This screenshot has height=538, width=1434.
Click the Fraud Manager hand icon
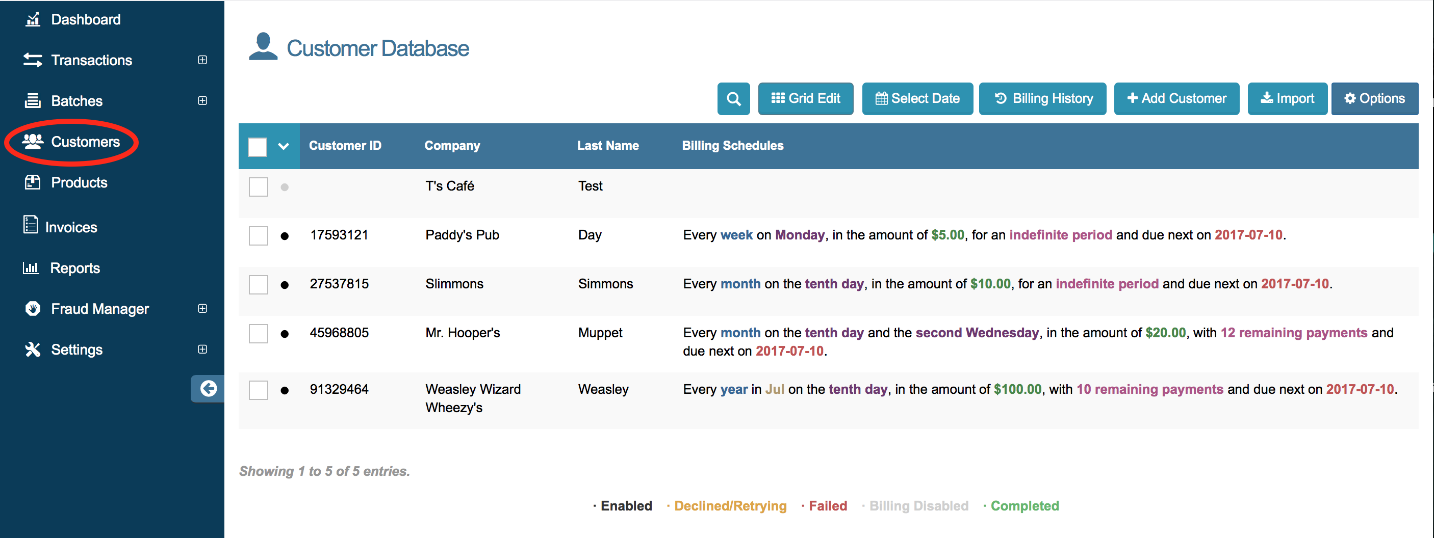pos(33,309)
